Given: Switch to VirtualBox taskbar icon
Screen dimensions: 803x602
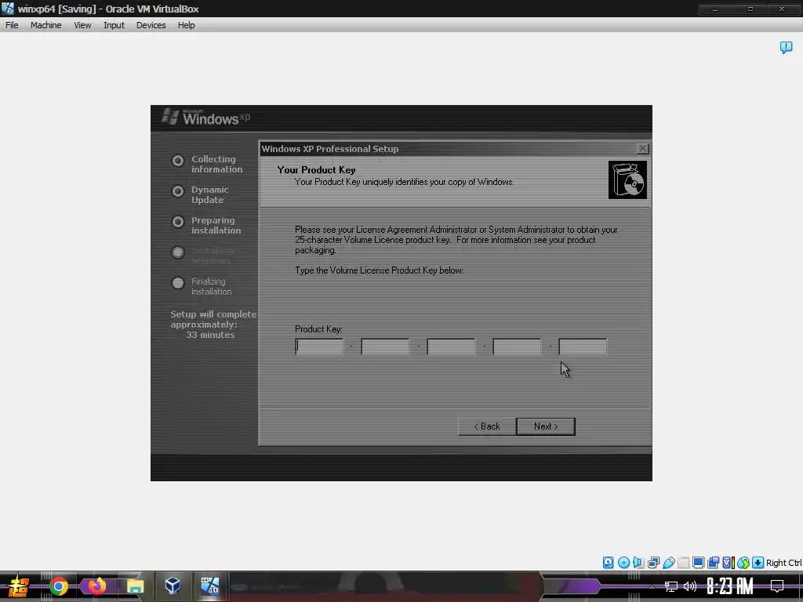Looking at the screenshot, I should point(173,586).
